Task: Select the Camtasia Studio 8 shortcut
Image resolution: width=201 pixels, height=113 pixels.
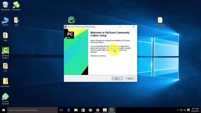Action: 5,53
